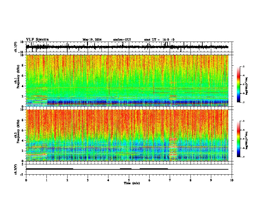Click the "6" kHz tick of ch.1 spectrogram
Screen dimensions: 261x202
[x=23, y=76]
